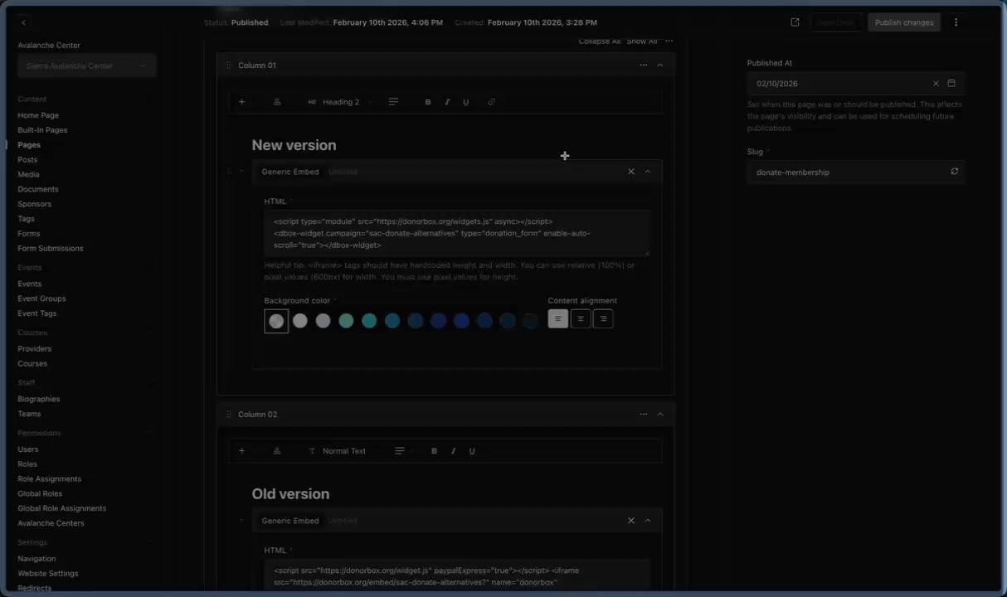Screen dimensions: 1007x597
Task: Set content alignment to right
Action: pos(603,319)
